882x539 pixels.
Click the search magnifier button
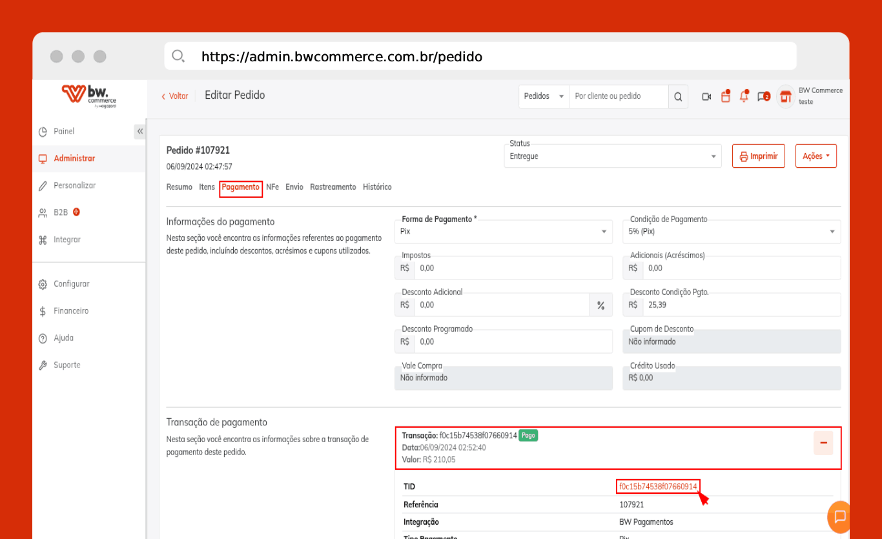pos(678,97)
